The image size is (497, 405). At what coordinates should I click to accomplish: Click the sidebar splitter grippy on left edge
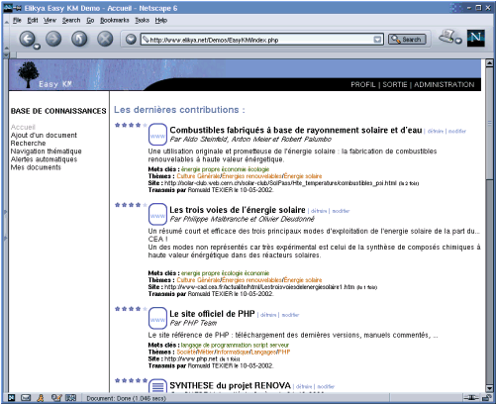(x=6, y=225)
